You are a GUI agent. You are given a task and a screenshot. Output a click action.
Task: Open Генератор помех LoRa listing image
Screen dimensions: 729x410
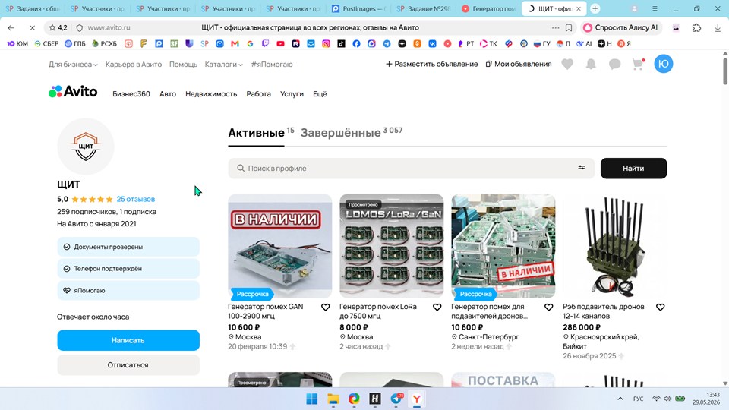tap(392, 246)
